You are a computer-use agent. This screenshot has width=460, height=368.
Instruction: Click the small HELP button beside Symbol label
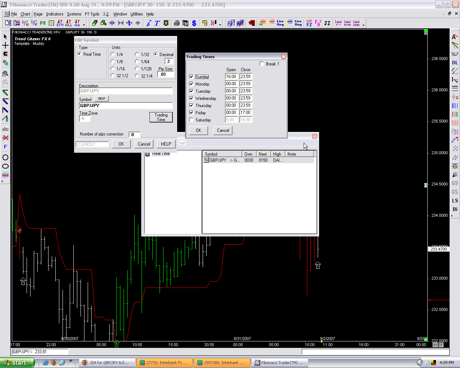102,98
